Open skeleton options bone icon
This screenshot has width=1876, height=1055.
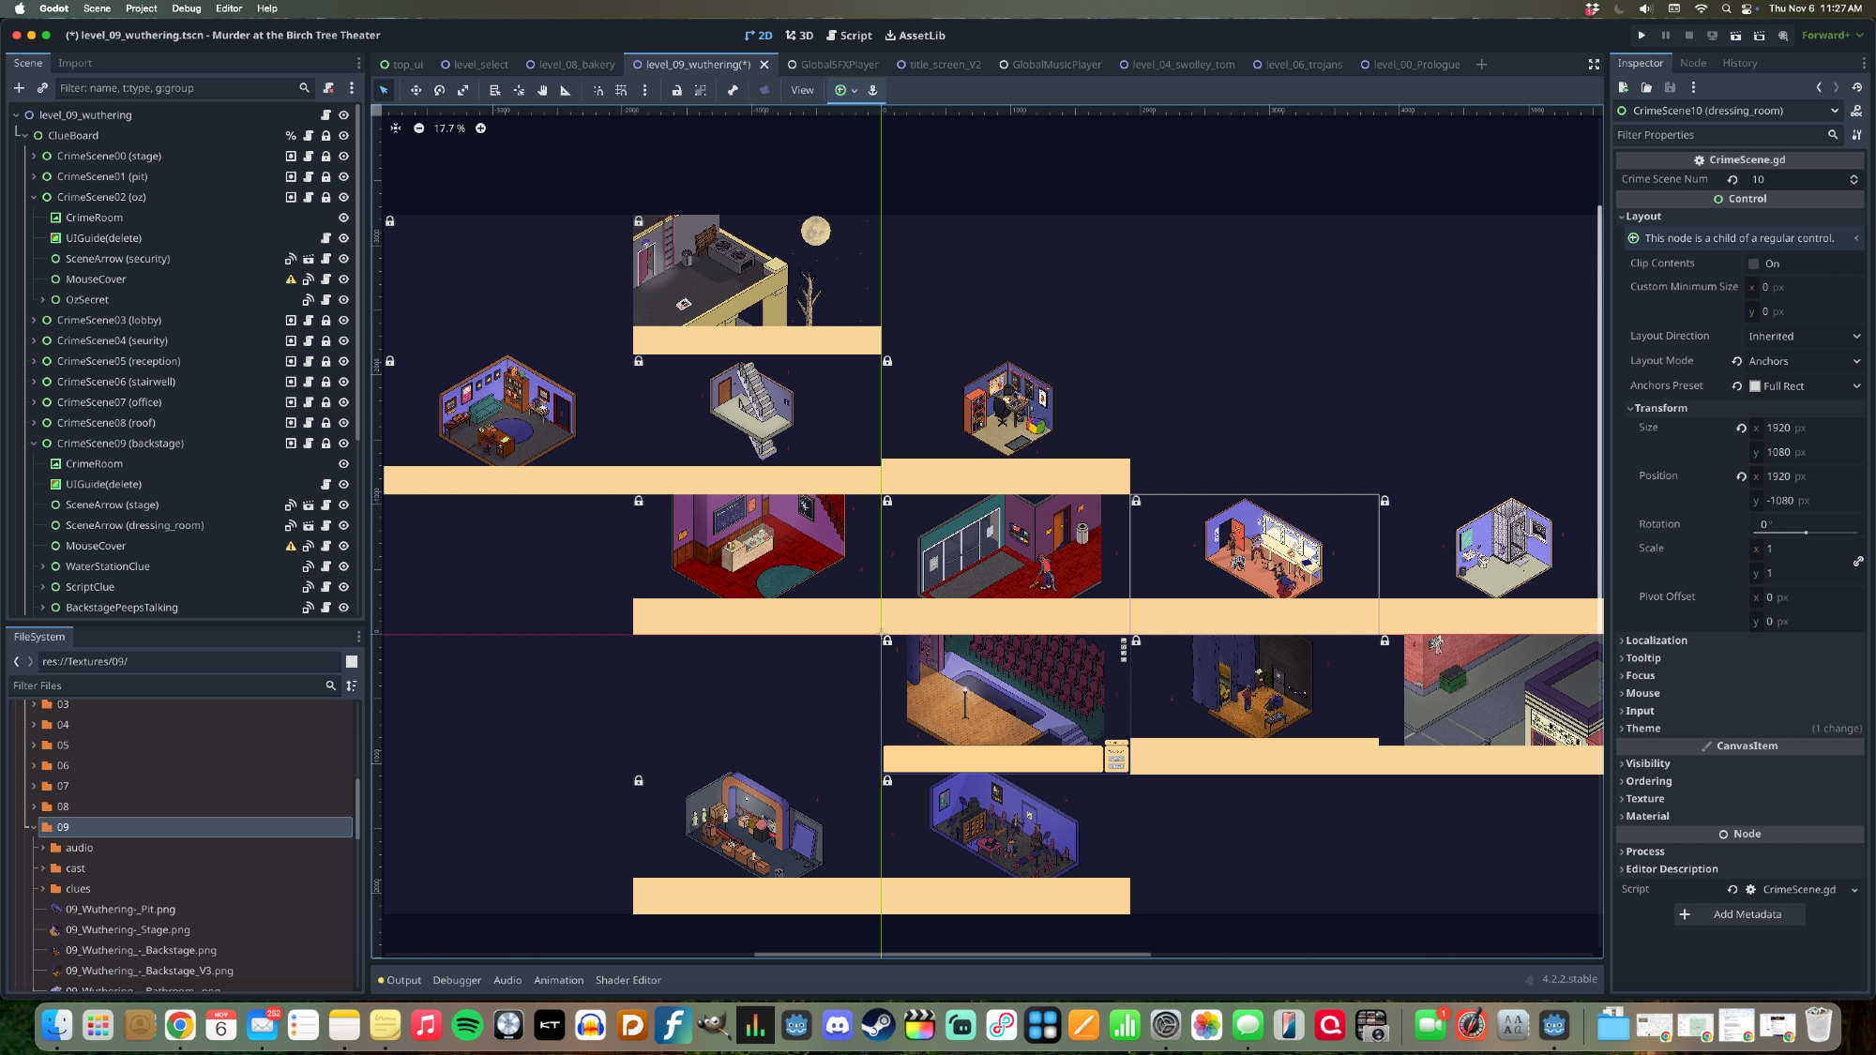(x=733, y=90)
